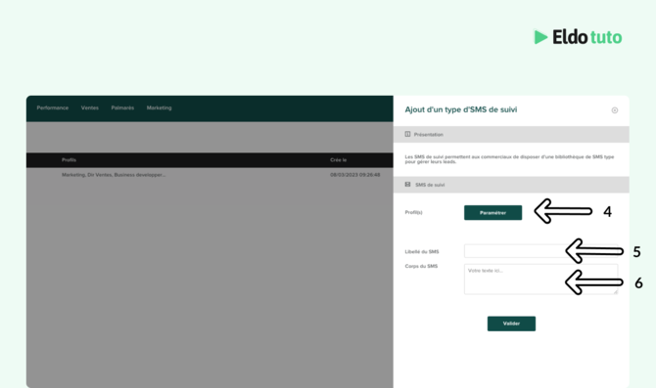Click the Crée le column header
The height and width of the screenshot is (388, 656).
click(x=338, y=160)
